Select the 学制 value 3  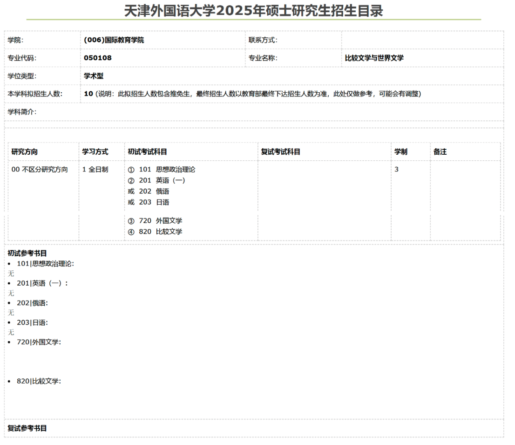click(x=396, y=169)
